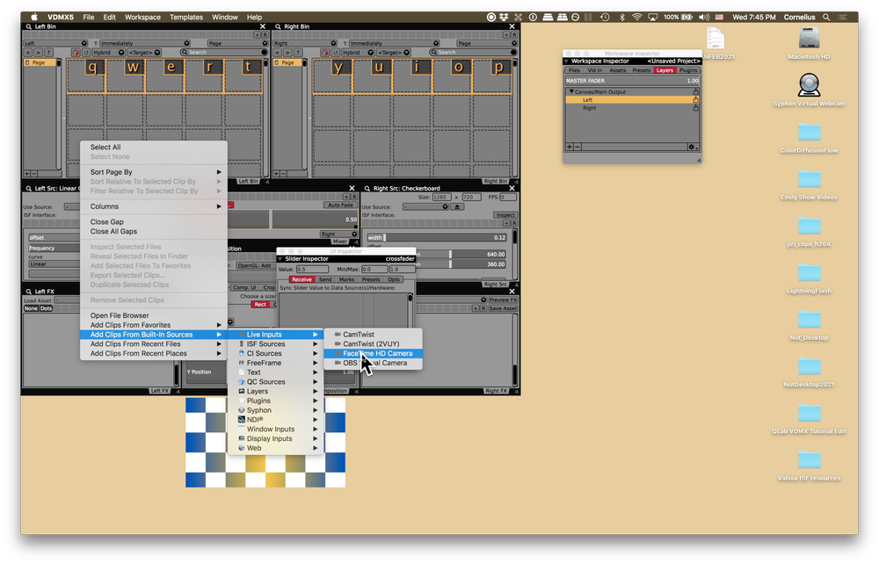Open the ISF Sources submenu

tap(275, 343)
